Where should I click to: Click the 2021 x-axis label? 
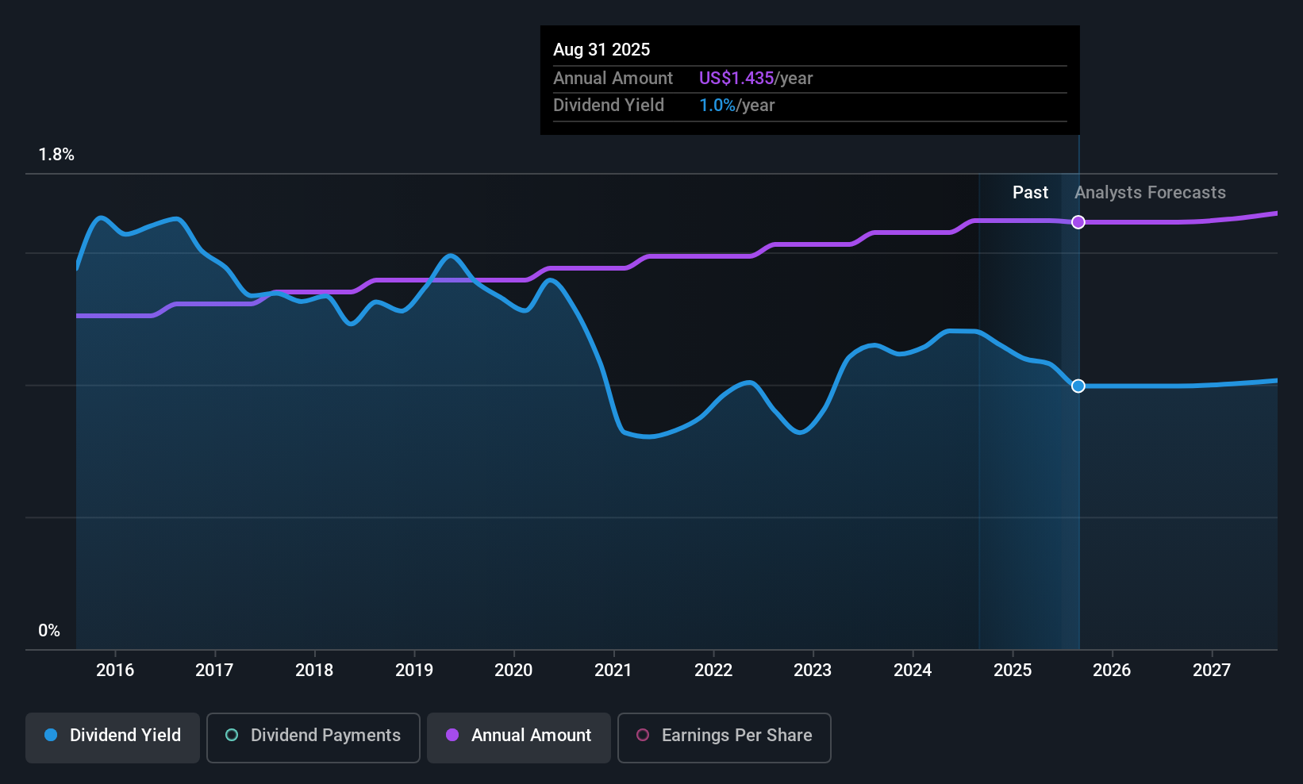(x=613, y=670)
